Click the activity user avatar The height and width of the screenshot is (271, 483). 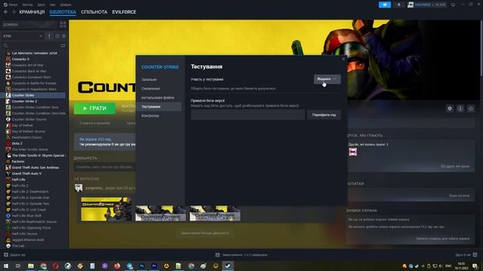(x=78, y=187)
